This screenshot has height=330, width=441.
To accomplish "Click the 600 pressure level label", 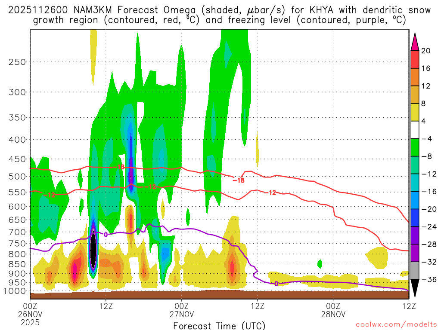I will click(x=17, y=207).
